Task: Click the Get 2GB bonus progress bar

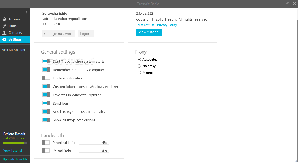Action: [15, 143]
